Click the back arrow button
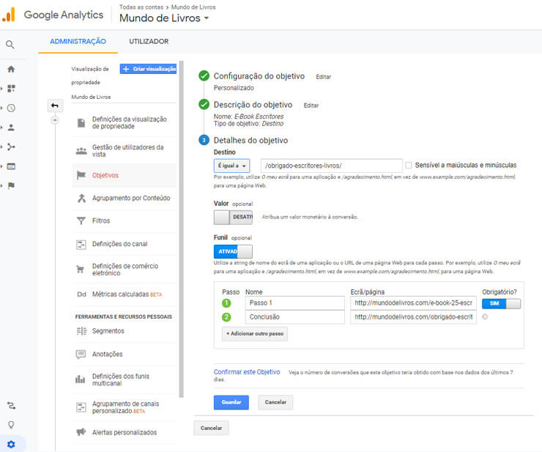Screen dimensions: 542x452 coord(55,105)
